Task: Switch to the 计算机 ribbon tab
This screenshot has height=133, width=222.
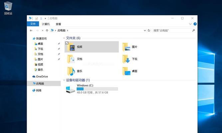Action: tap(46, 24)
